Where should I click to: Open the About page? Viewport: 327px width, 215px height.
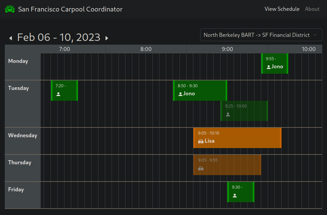(312, 9)
